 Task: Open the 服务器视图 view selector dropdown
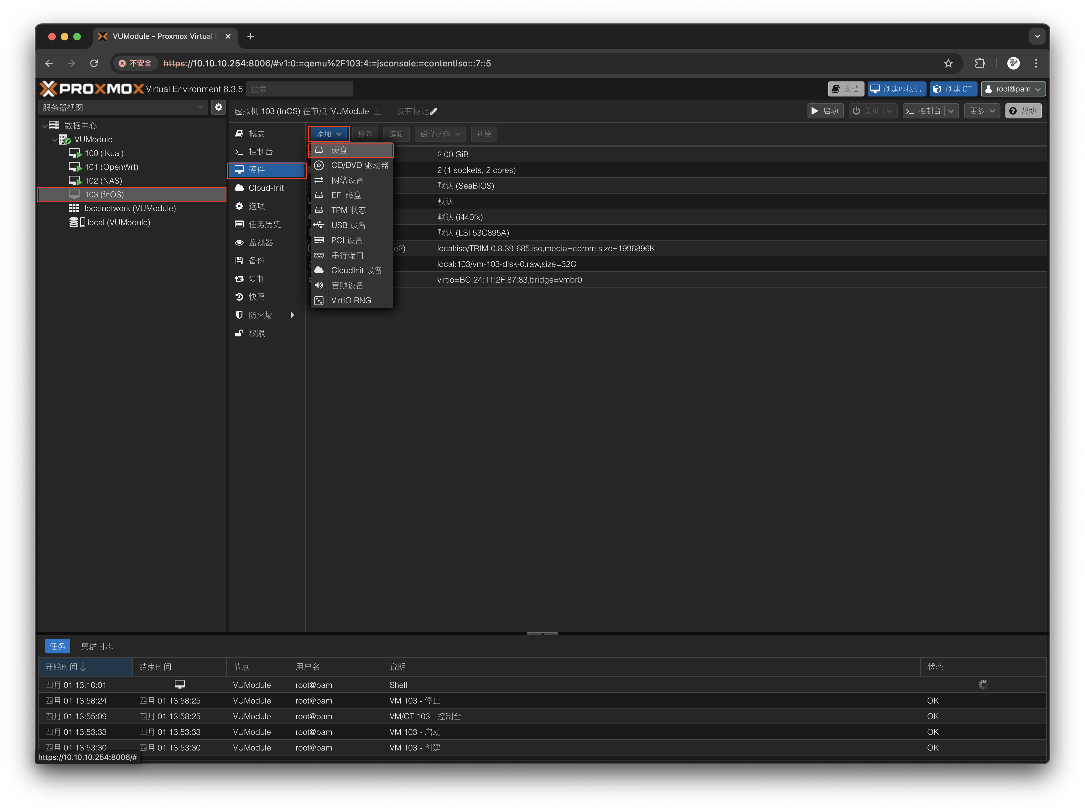122,107
